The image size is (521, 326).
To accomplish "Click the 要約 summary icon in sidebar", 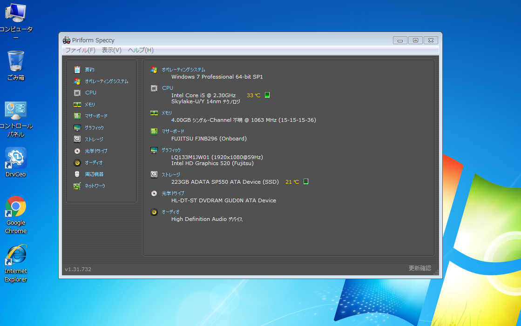I will coord(77,69).
